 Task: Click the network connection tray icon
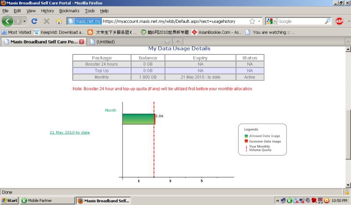pos(283,201)
